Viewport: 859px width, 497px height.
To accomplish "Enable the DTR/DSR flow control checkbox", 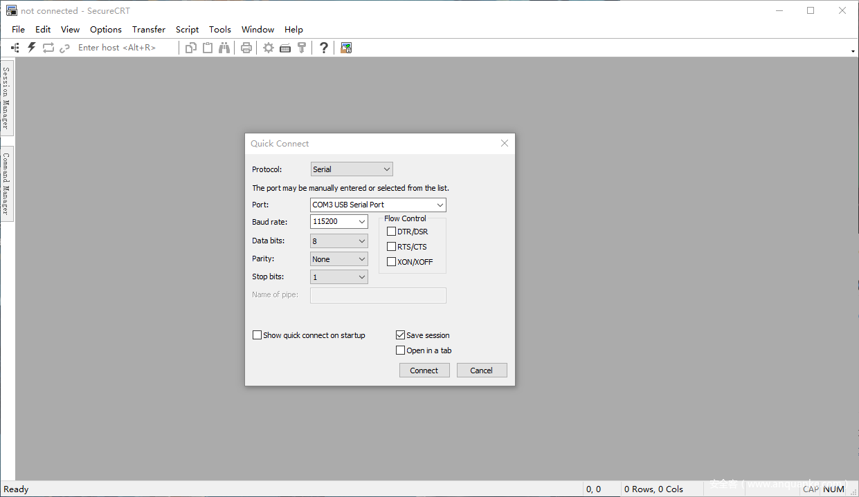I will click(x=392, y=232).
